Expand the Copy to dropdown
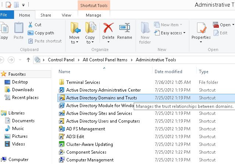 (x=90, y=42)
